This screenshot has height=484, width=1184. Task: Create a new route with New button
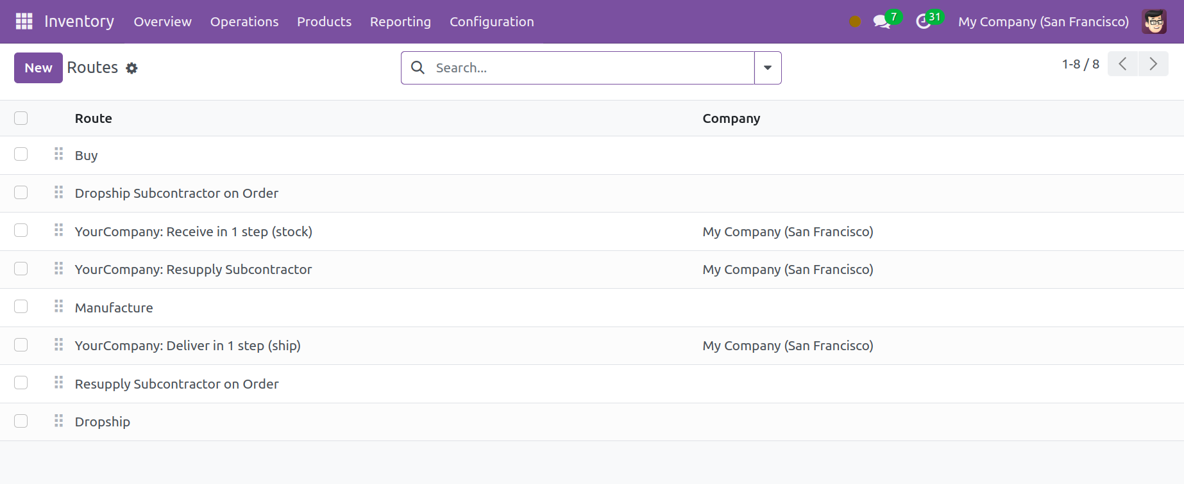tap(38, 68)
